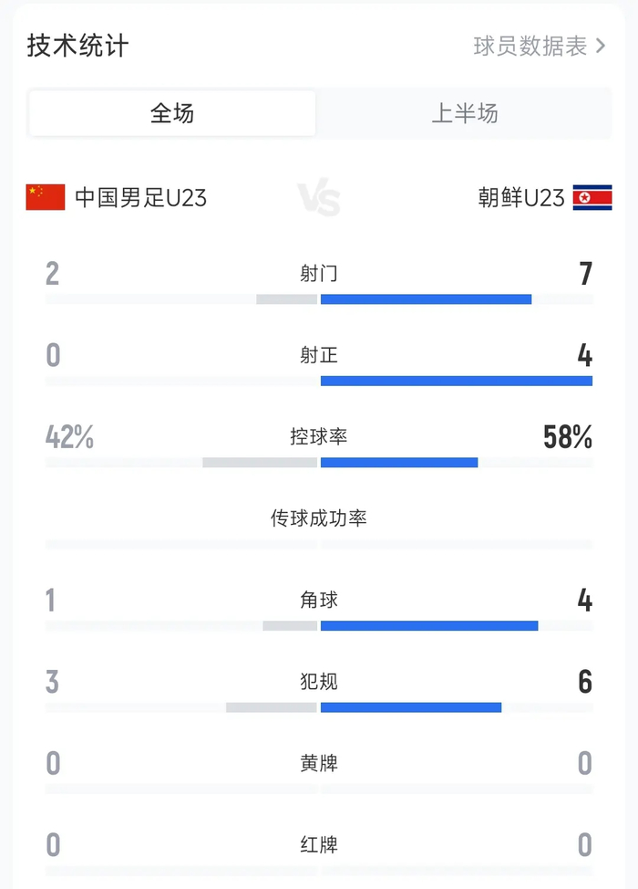Click the 红牌 red card label
The image size is (638, 889).
[x=317, y=845]
